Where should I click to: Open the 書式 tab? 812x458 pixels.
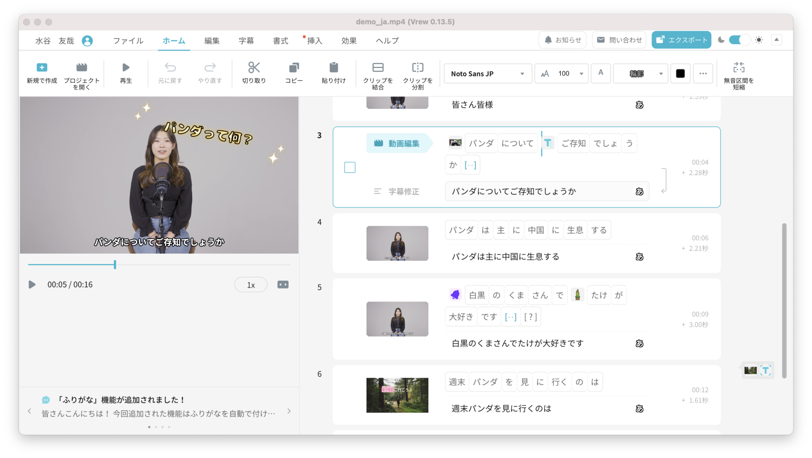pyautogui.click(x=281, y=41)
